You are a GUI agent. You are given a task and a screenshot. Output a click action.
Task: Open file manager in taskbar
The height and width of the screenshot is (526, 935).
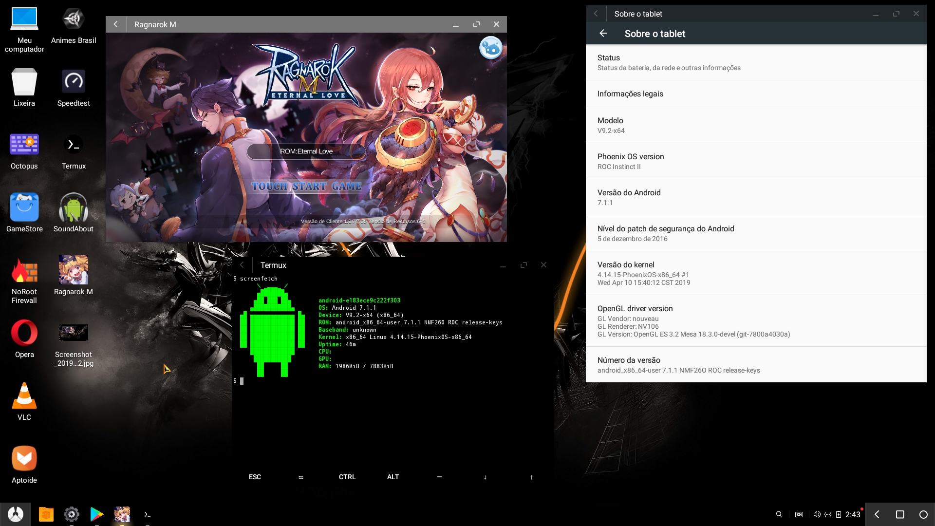pos(46,514)
